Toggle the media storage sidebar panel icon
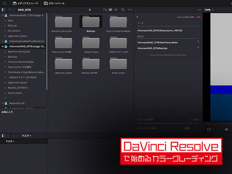Viewport: 232px width, 174px height. coord(3,10)
